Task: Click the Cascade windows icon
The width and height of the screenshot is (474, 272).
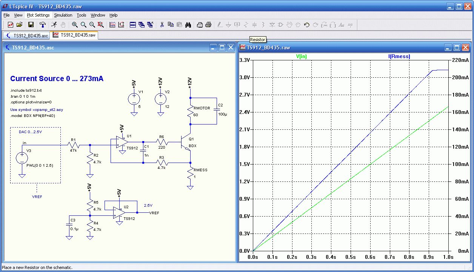Action: (x=142, y=25)
